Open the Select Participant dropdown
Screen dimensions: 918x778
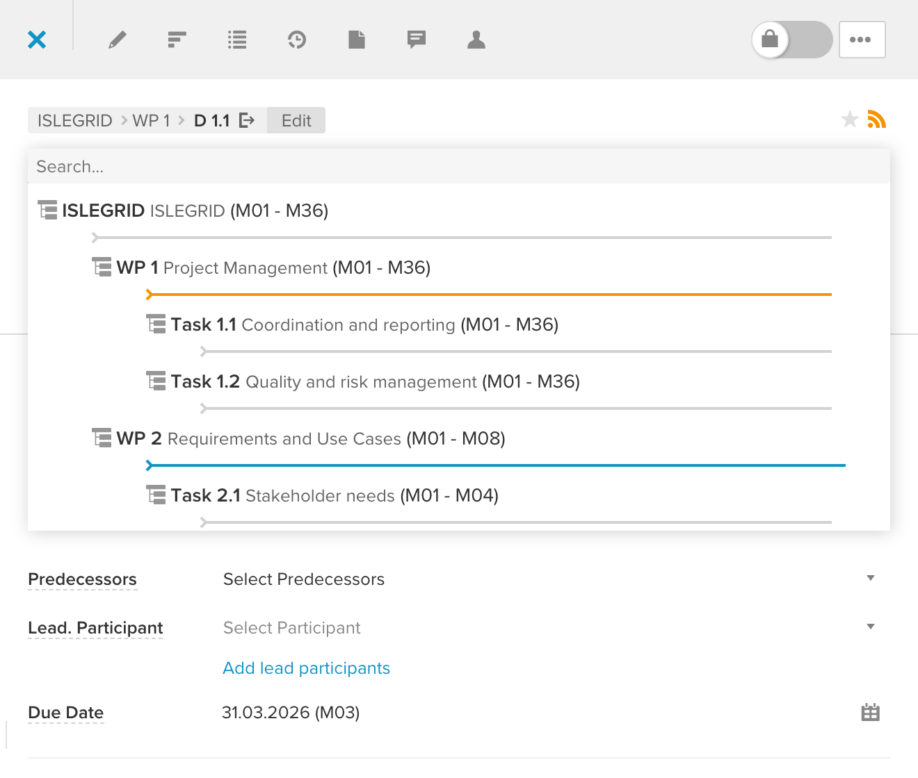pyautogui.click(x=549, y=628)
